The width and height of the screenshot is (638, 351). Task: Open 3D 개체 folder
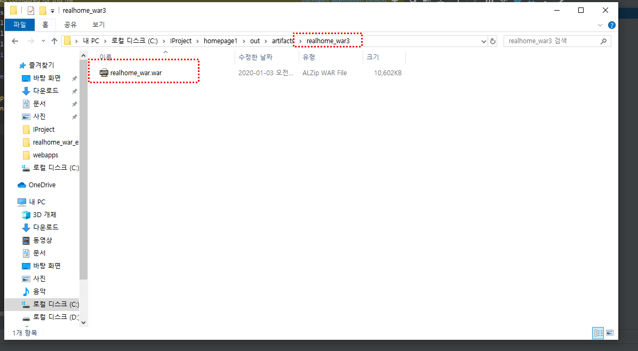click(44, 215)
